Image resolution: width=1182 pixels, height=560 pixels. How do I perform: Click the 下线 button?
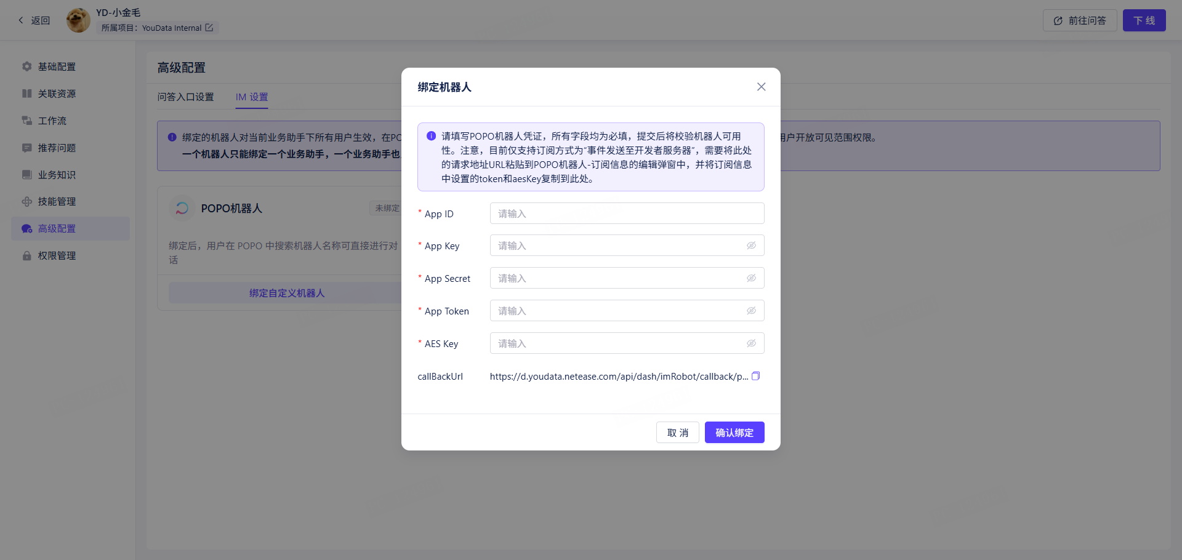coord(1144,20)
